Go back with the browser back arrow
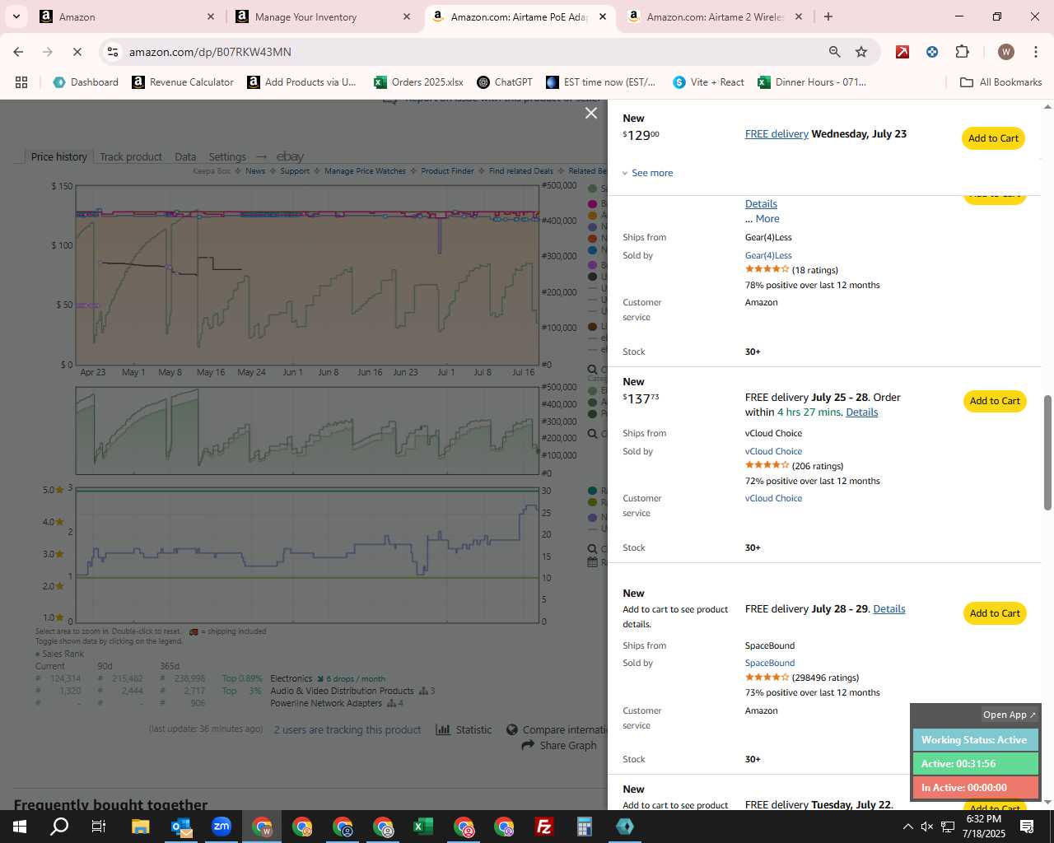This screenshot has height=843, width=1054. click(18, 52)
